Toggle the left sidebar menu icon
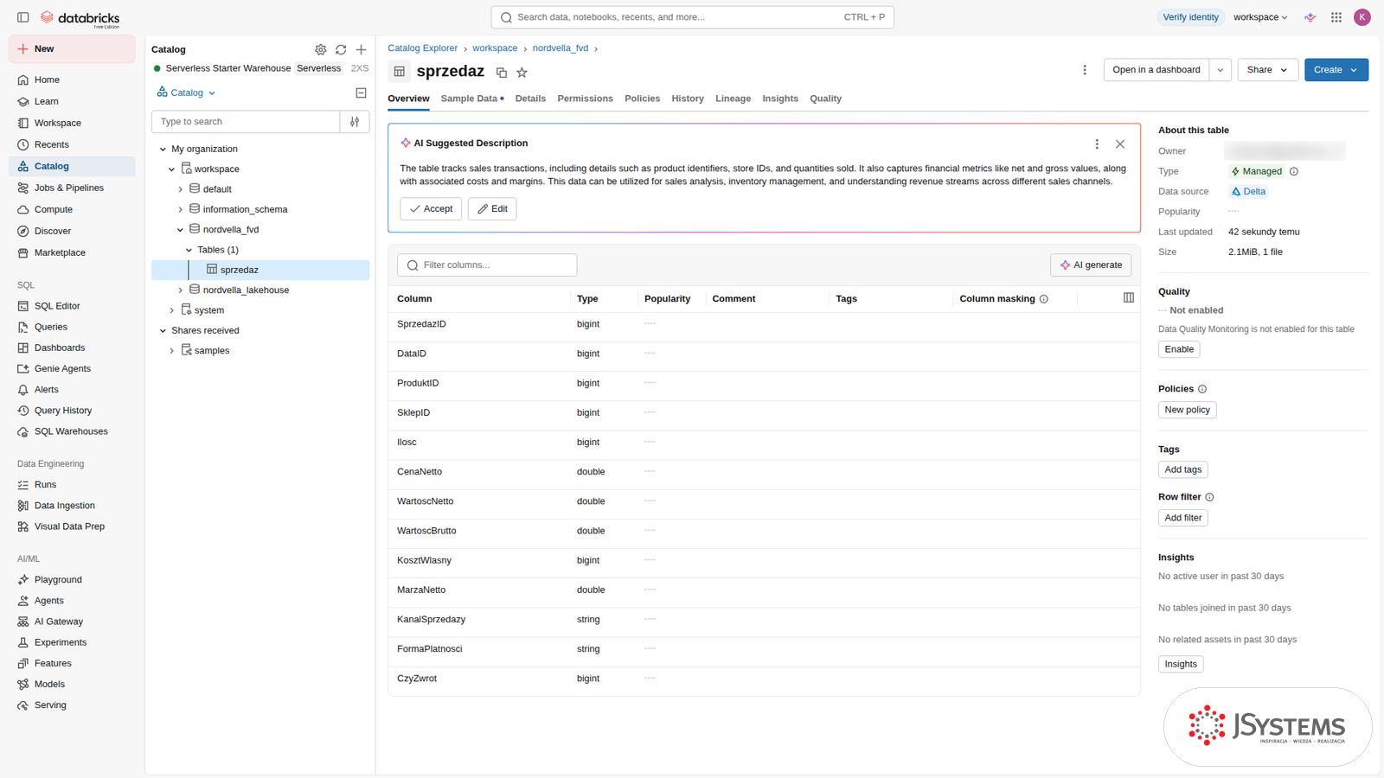1384x778 pixels. (23, 17)
